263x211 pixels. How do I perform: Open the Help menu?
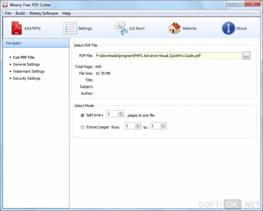click(x=67, y=13)
